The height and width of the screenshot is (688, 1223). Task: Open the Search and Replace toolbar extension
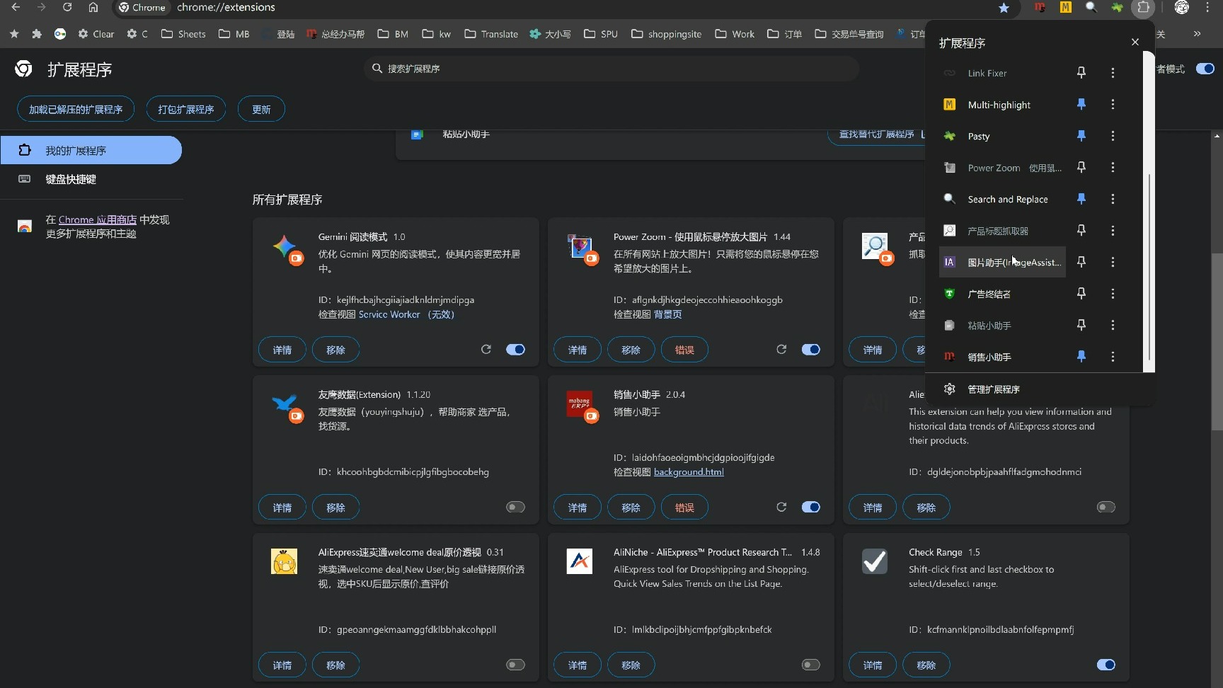point(1091,7)
